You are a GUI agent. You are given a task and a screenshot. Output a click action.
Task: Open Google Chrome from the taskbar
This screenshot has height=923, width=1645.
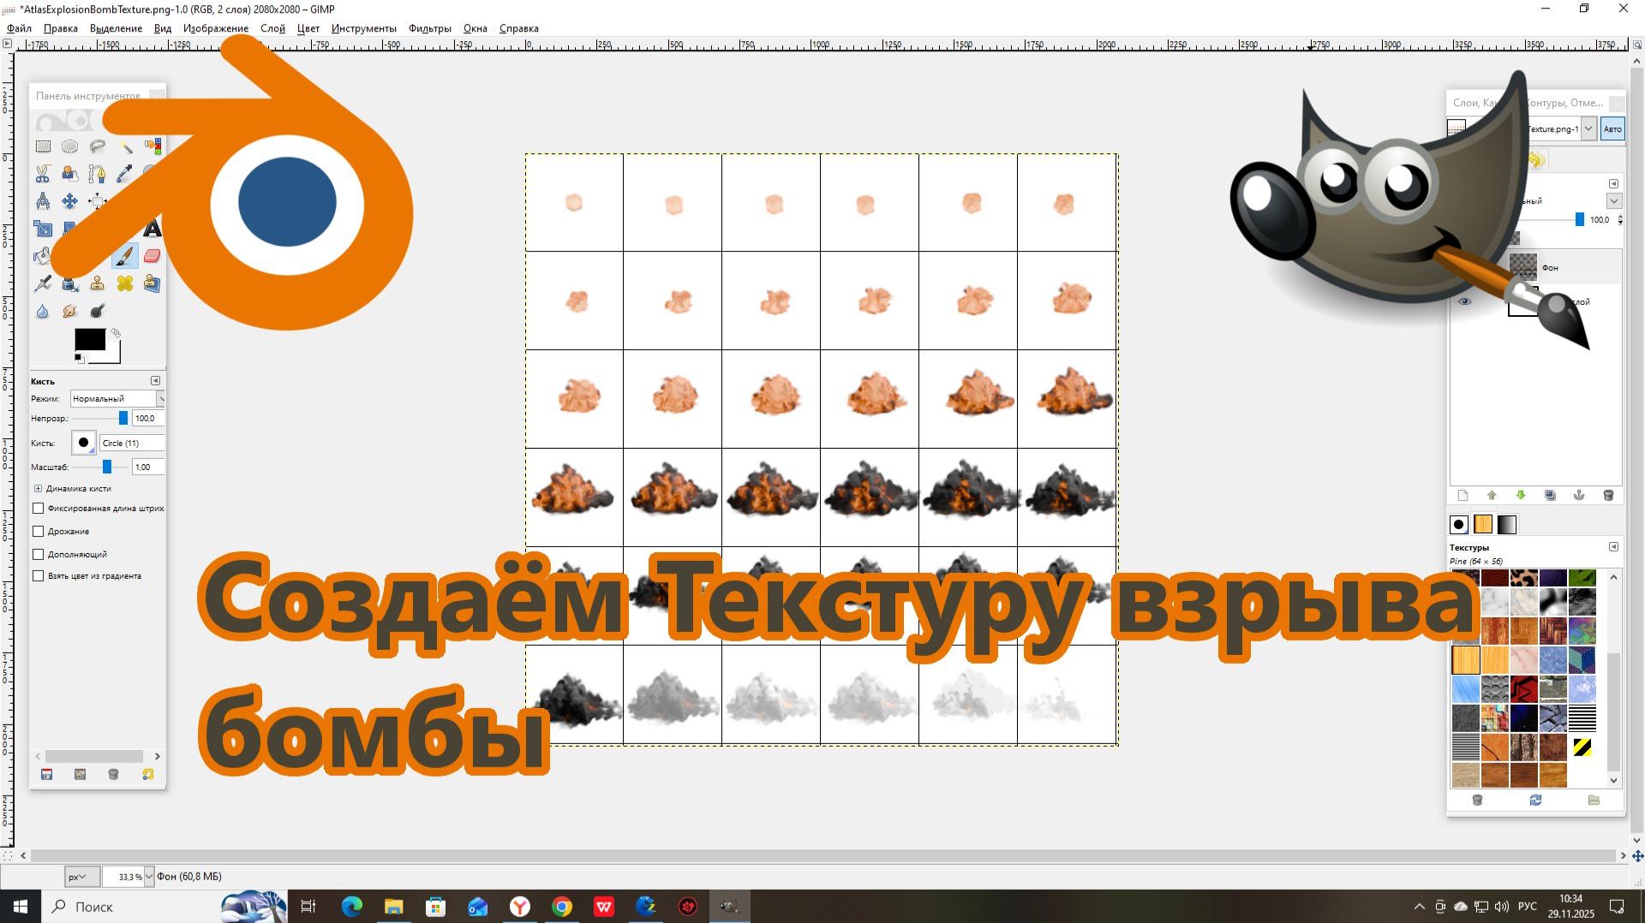(562, 907)
